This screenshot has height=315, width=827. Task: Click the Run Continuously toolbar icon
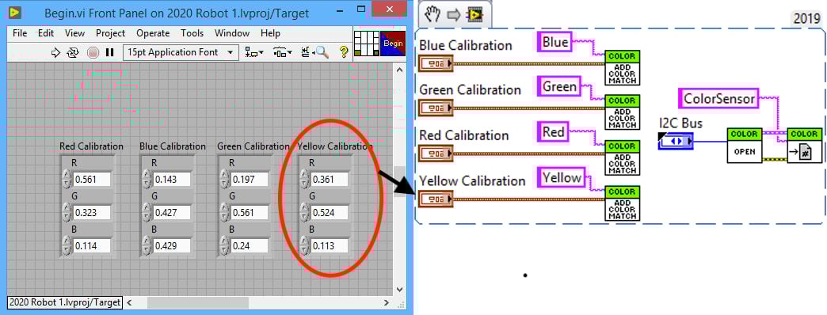pyautogui.click(x=73, y=52)
